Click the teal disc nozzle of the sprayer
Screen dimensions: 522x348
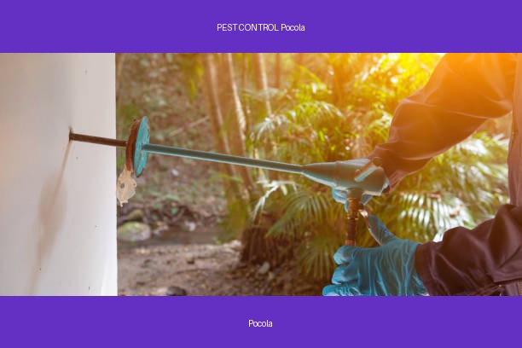pos(141,146)
